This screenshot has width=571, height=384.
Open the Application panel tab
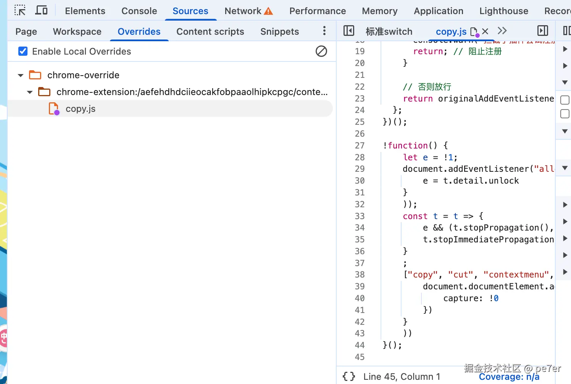coord(439,11)
